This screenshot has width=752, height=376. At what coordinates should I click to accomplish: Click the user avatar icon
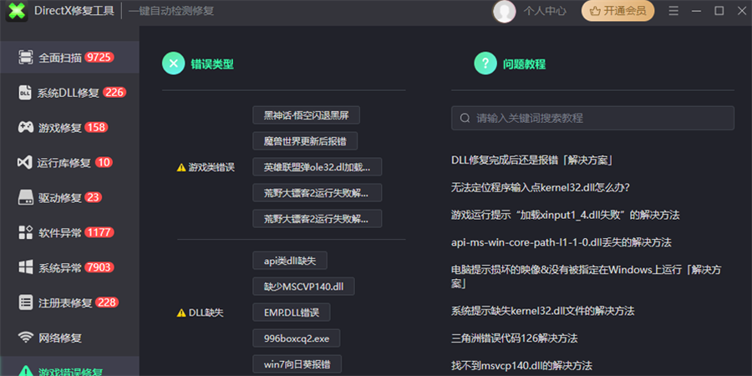tap(504, 12)
